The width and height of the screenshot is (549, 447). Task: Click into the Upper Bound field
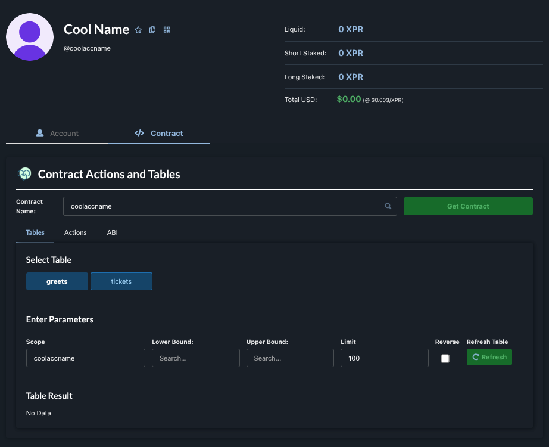(x=290, y=358)
